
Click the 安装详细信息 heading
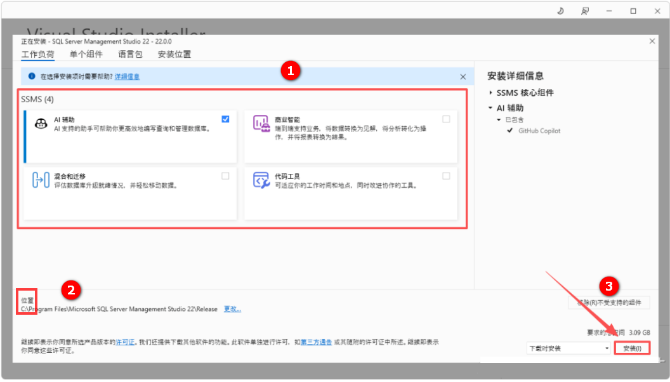tap(515, 76)
